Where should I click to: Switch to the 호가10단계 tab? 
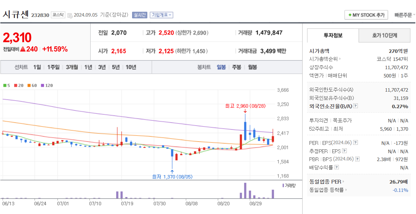(x=385, y=35)
